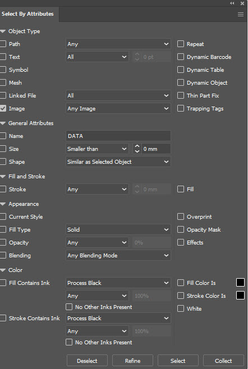Enable the Dynamic Barcode checkbox
Screen dimensions: 248x369
tap(181, 57)
